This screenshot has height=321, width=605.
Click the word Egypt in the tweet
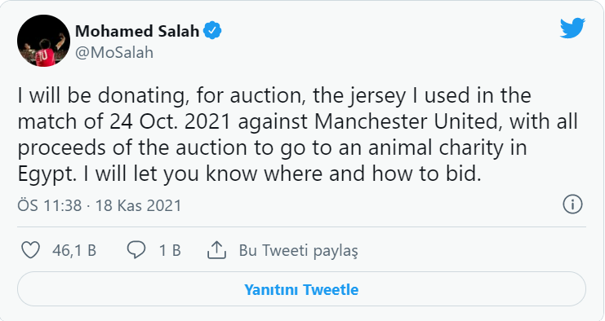(x=45, y=174)
